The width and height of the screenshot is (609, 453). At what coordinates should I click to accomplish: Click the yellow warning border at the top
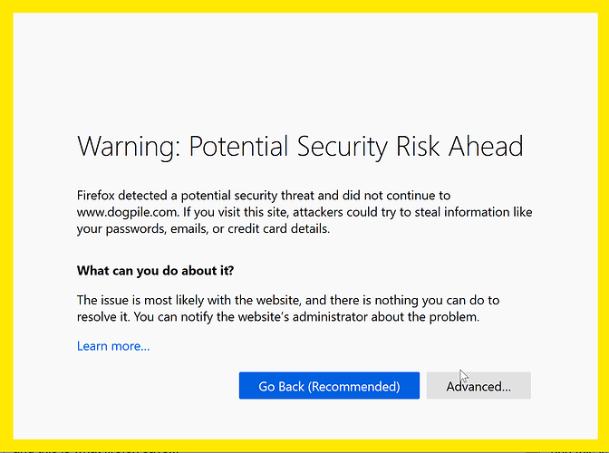coord(304,6)
